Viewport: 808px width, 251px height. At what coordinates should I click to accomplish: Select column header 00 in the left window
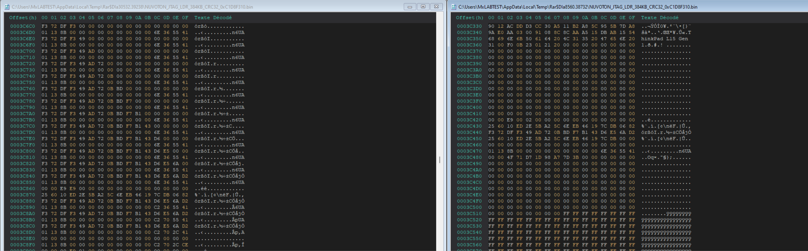pyautogui.click(x=45, y=18)
